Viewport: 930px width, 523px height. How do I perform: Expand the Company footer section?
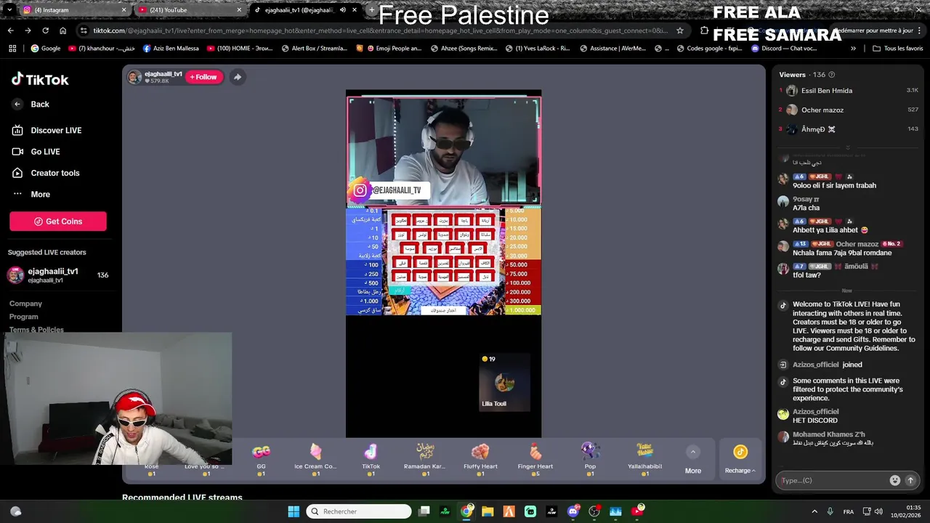pyautogui.click(x=25, y=304)
